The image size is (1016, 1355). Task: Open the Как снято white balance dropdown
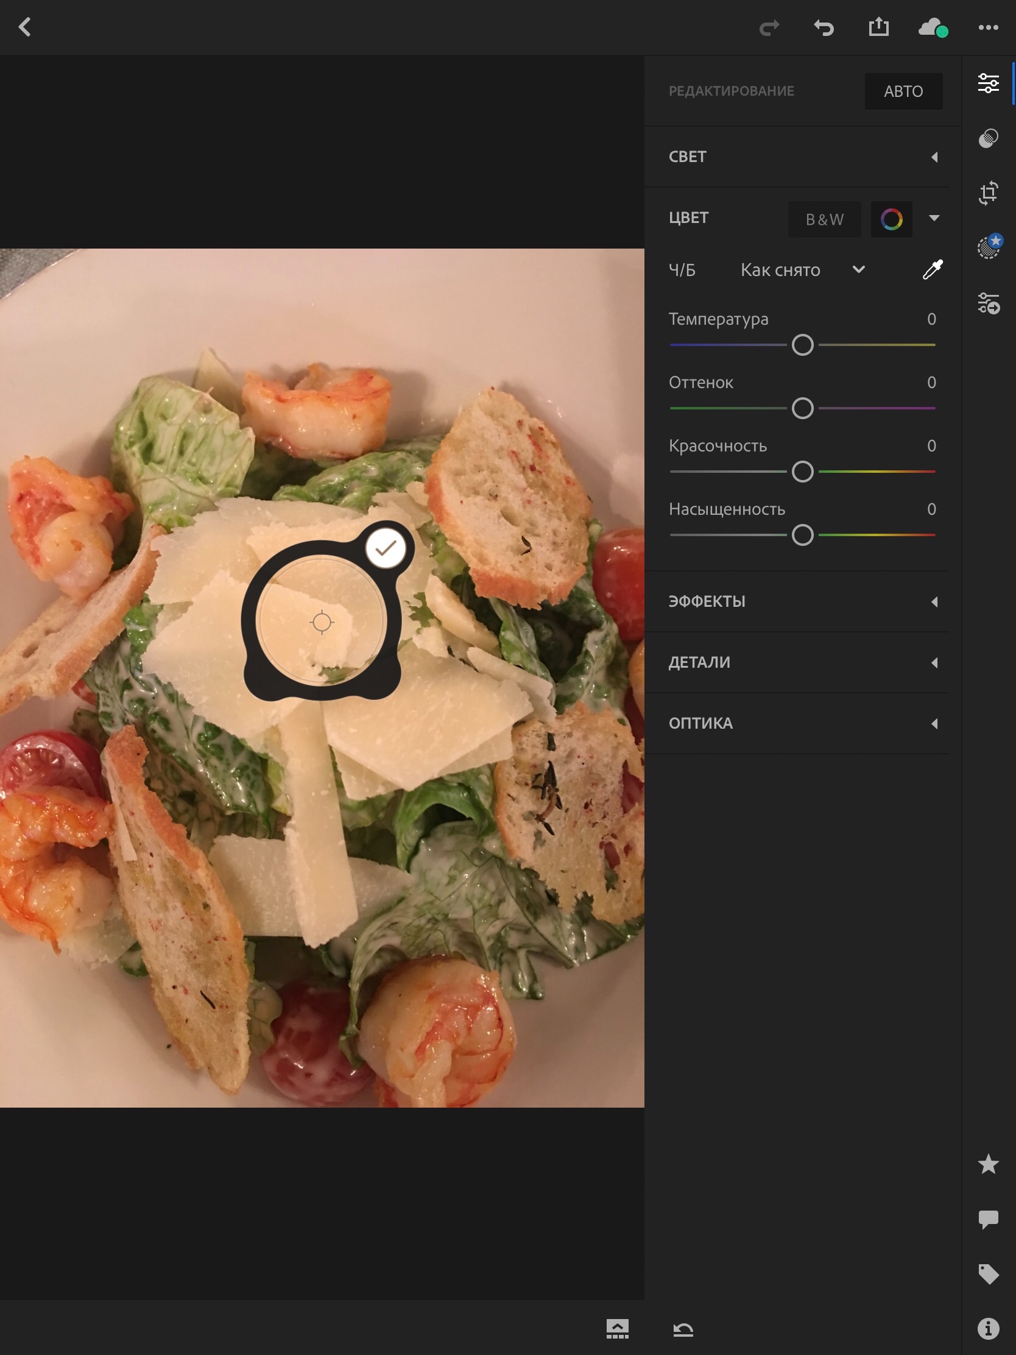802,270
